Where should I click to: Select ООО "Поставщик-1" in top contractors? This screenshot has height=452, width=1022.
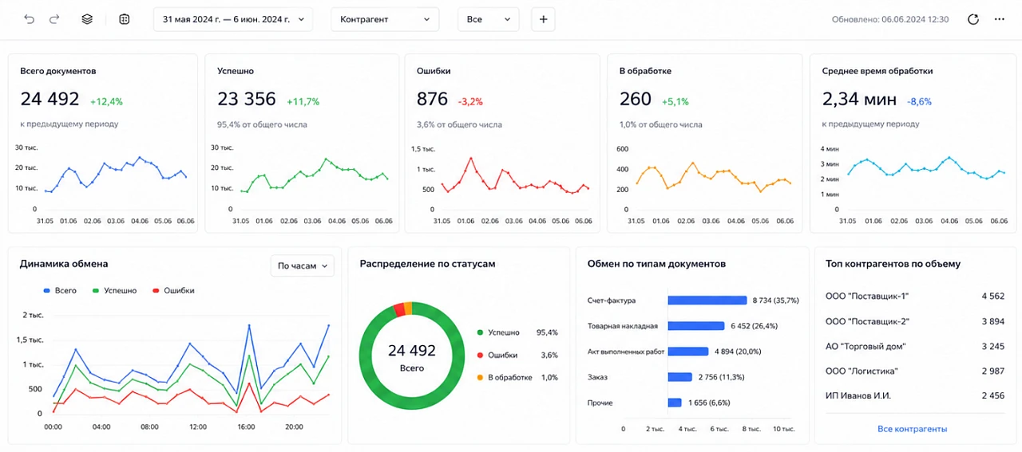pyautogui.click(x=915, y=297)
